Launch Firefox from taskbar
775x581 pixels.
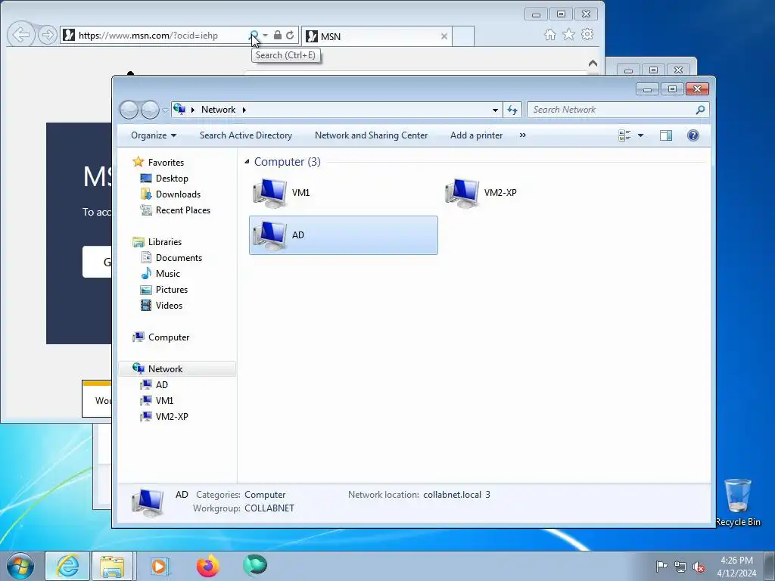207,566
